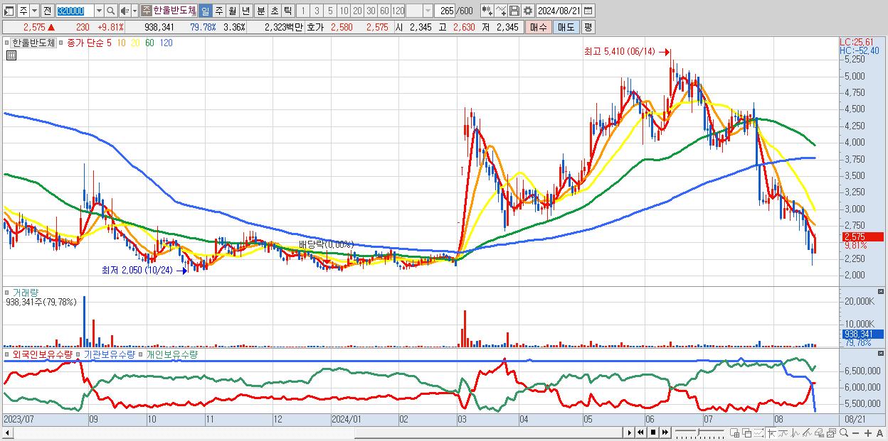Screen dimensions: 888x441
Task: Click the diagonal trend line icon at bottom
Action: 807,432
